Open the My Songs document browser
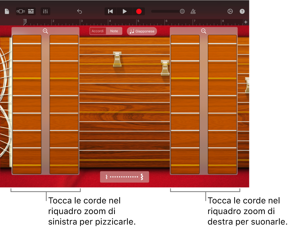Screen dimensions: 292x229 click(x=7, y=11)
